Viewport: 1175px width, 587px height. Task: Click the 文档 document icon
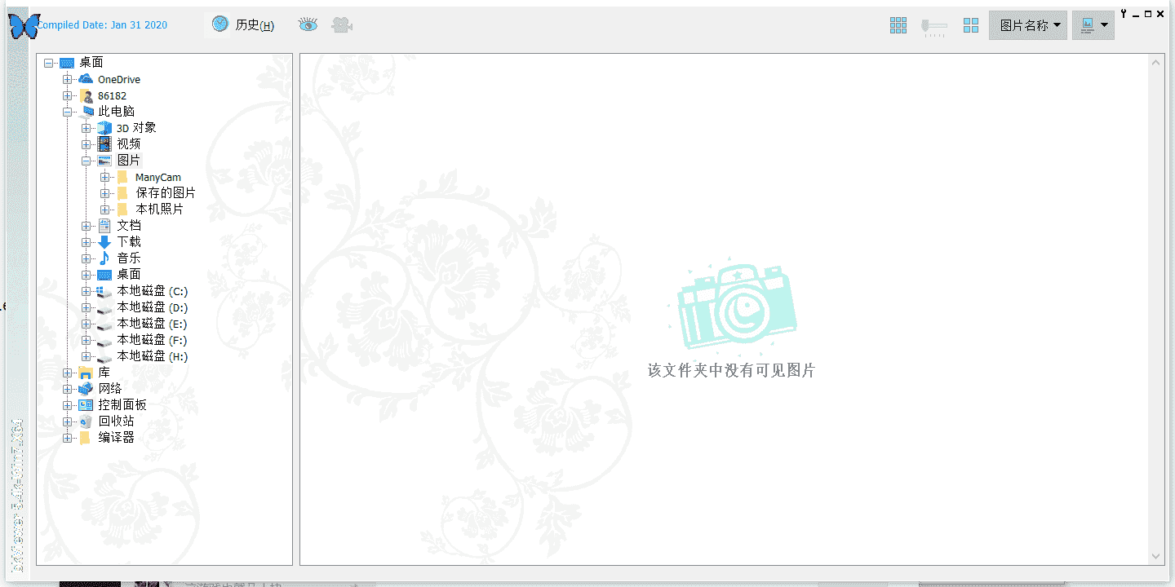pos(104,226)
